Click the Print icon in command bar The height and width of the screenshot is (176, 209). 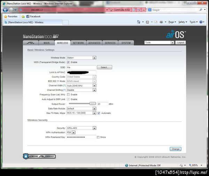click(x=161, y=22)
